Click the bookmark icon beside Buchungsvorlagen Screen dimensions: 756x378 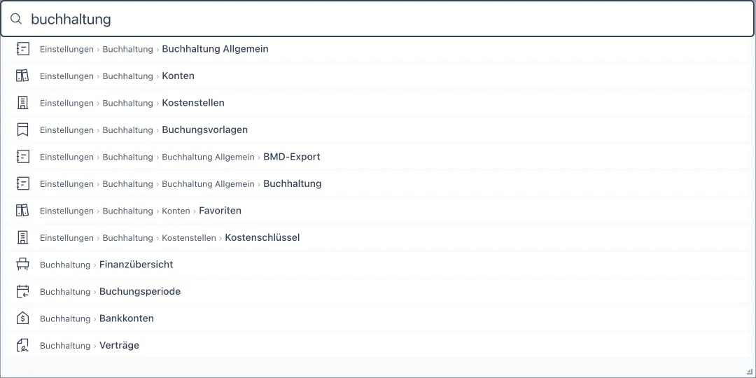(x=22, y=129)
